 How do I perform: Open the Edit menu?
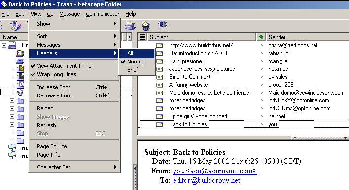[x=20, y=14]
